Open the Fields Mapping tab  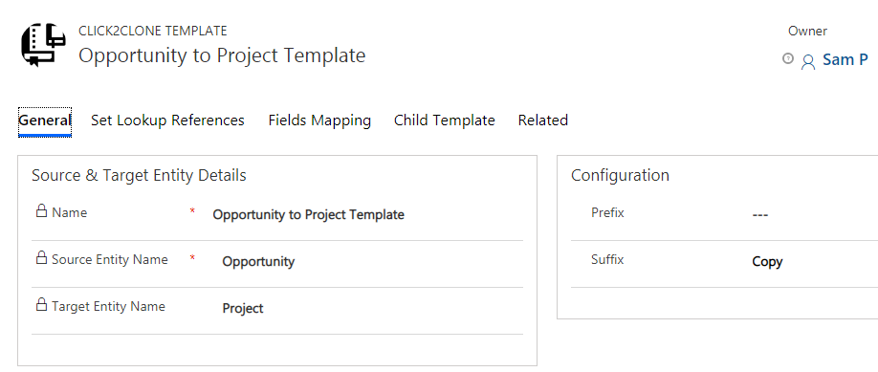319,120
